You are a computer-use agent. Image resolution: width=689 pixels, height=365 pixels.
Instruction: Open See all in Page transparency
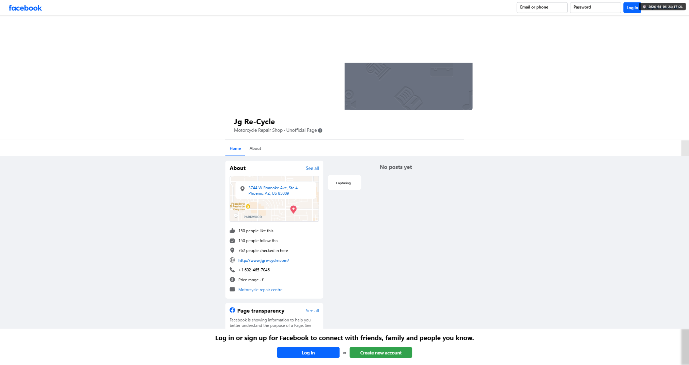(x=312, y=311)
